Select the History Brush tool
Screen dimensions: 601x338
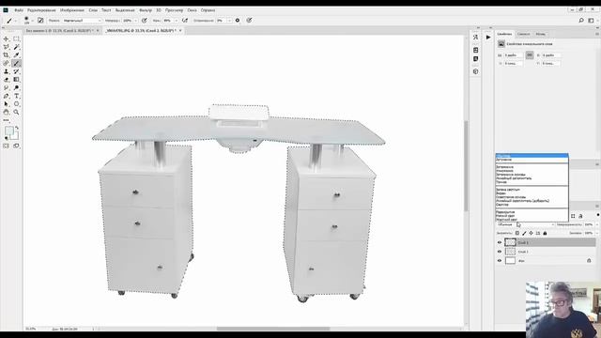tap(16, 71)
